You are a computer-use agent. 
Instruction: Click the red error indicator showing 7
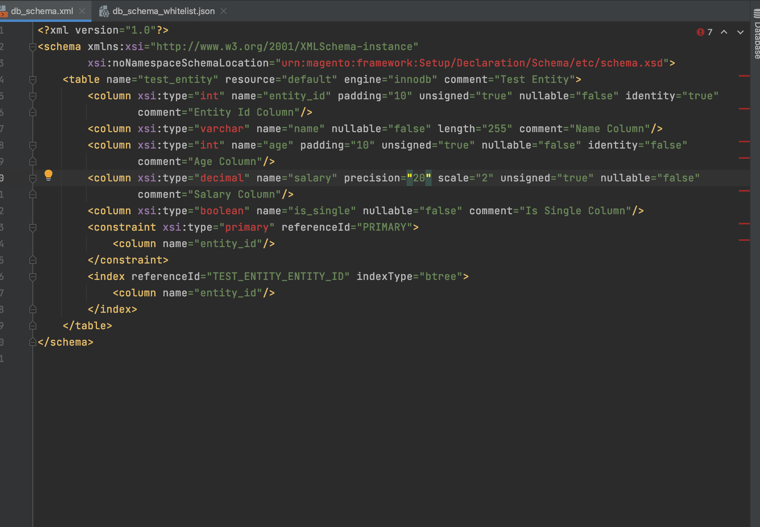click(704, 32)
